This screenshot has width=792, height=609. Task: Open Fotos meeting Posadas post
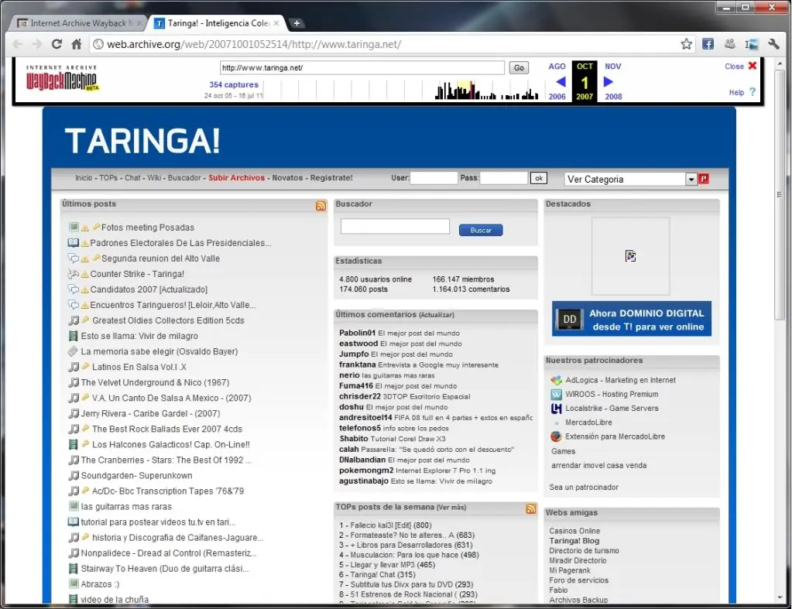coord(148,228)
